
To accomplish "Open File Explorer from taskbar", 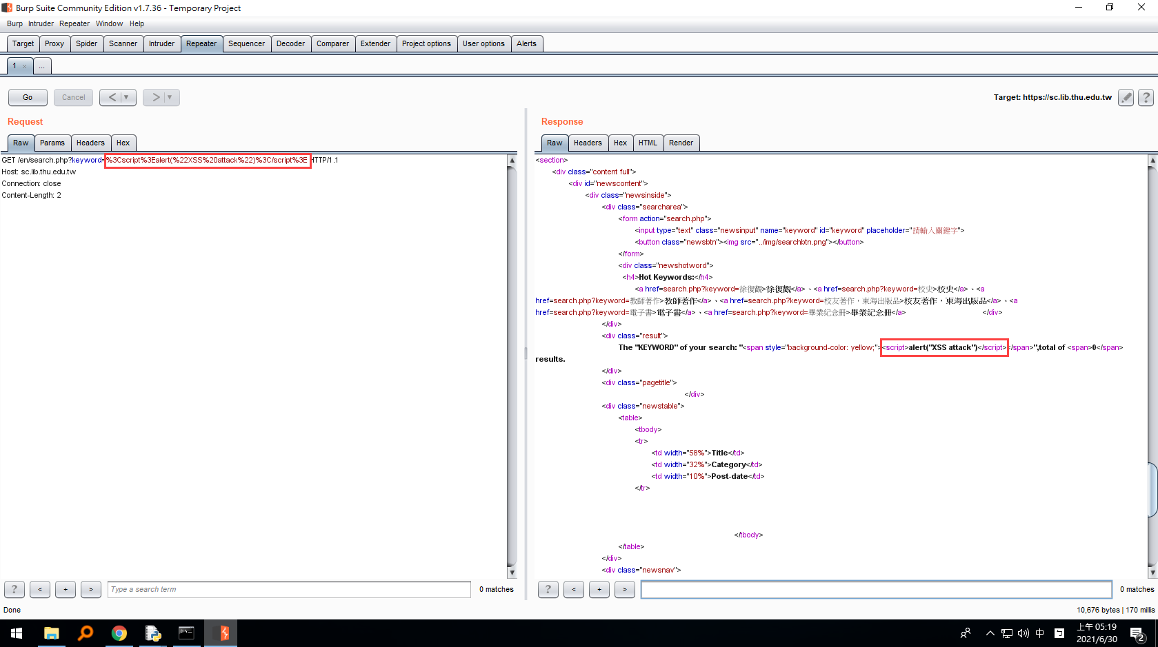I will 51,633.
